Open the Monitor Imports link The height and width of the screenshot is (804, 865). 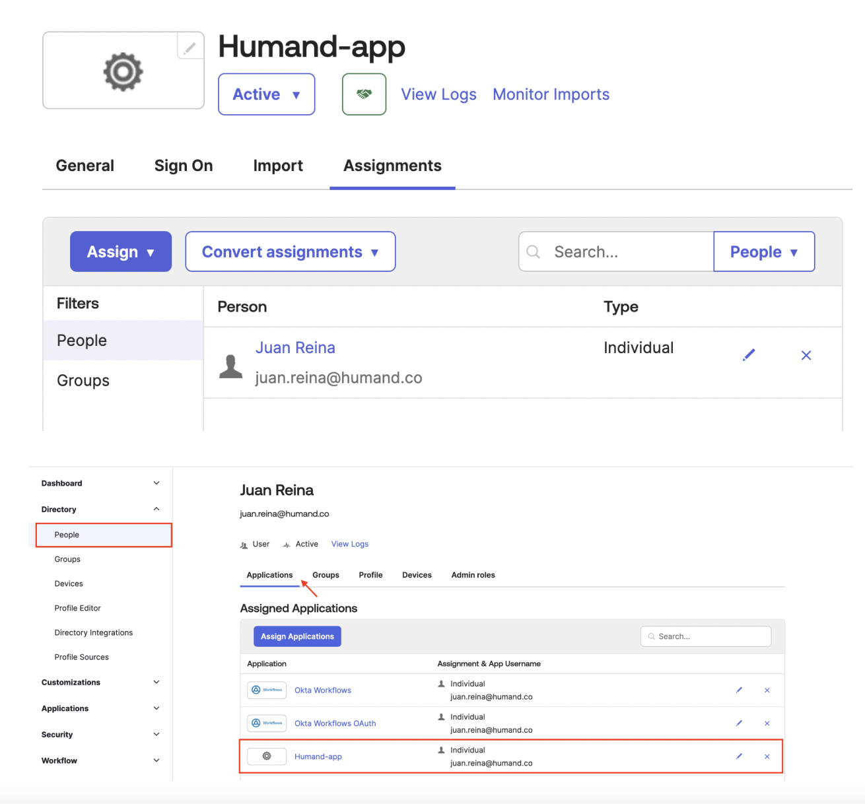551,94
